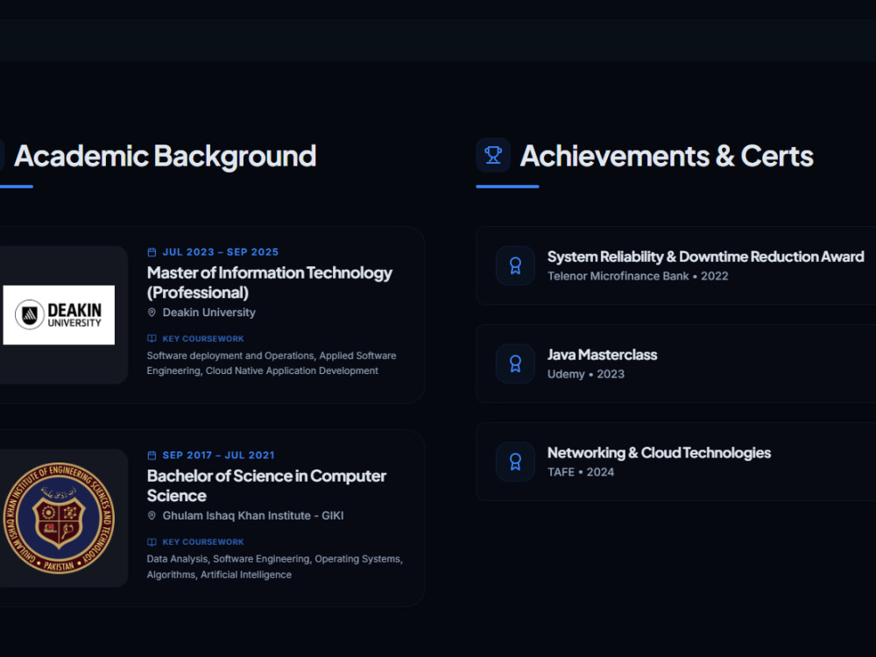Click the Java Masterclass certificate title
The image size is (876, 657).
(603, 355)
